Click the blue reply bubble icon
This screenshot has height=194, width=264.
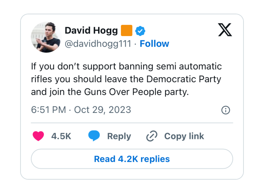pos(94,136)
